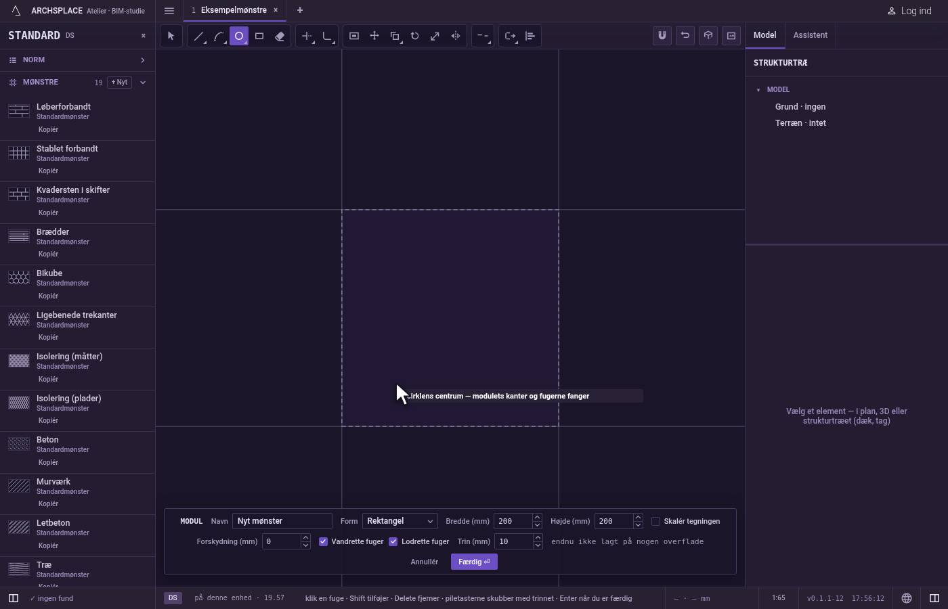Select the Eraser tool

[x=280, y=36]
